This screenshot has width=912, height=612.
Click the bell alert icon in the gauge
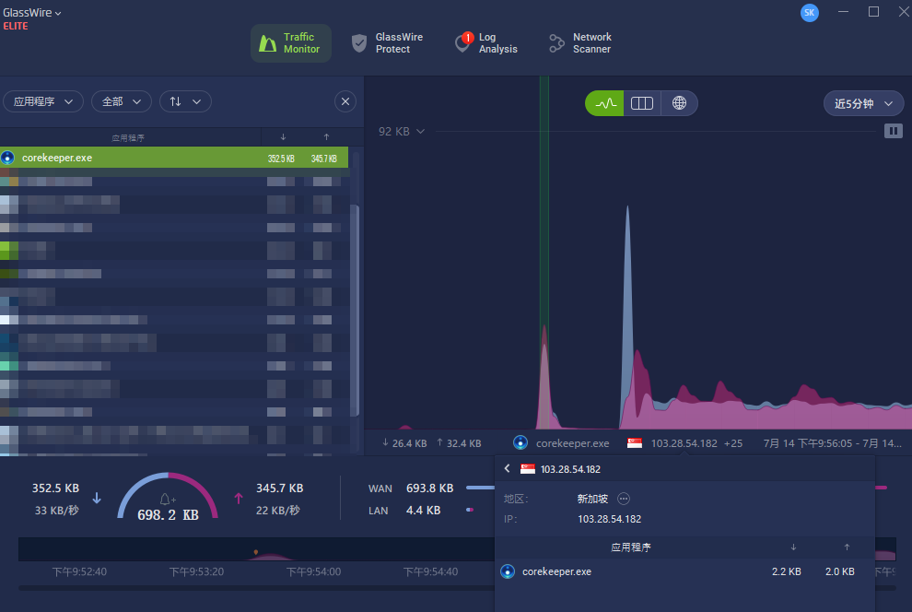tap(167, 500)
